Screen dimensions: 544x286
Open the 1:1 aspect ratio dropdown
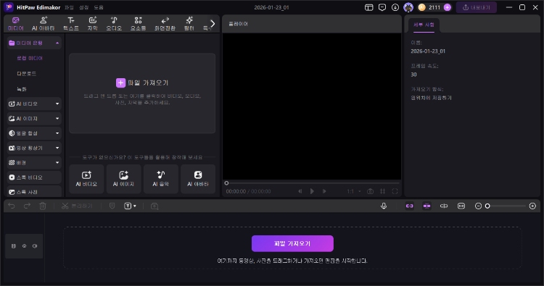(x=354, y=191)
